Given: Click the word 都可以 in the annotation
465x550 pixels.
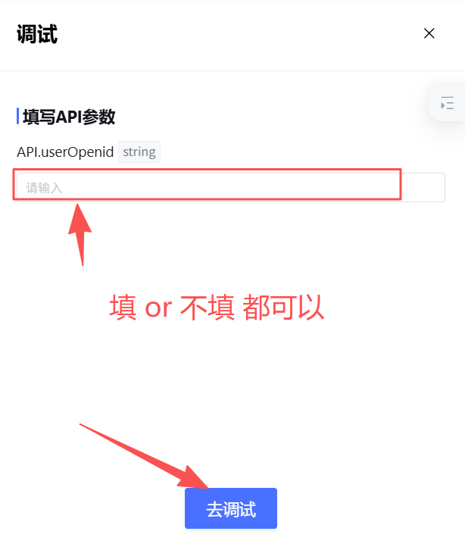Looking at the screenshot, I should click(x=283, y=308).
